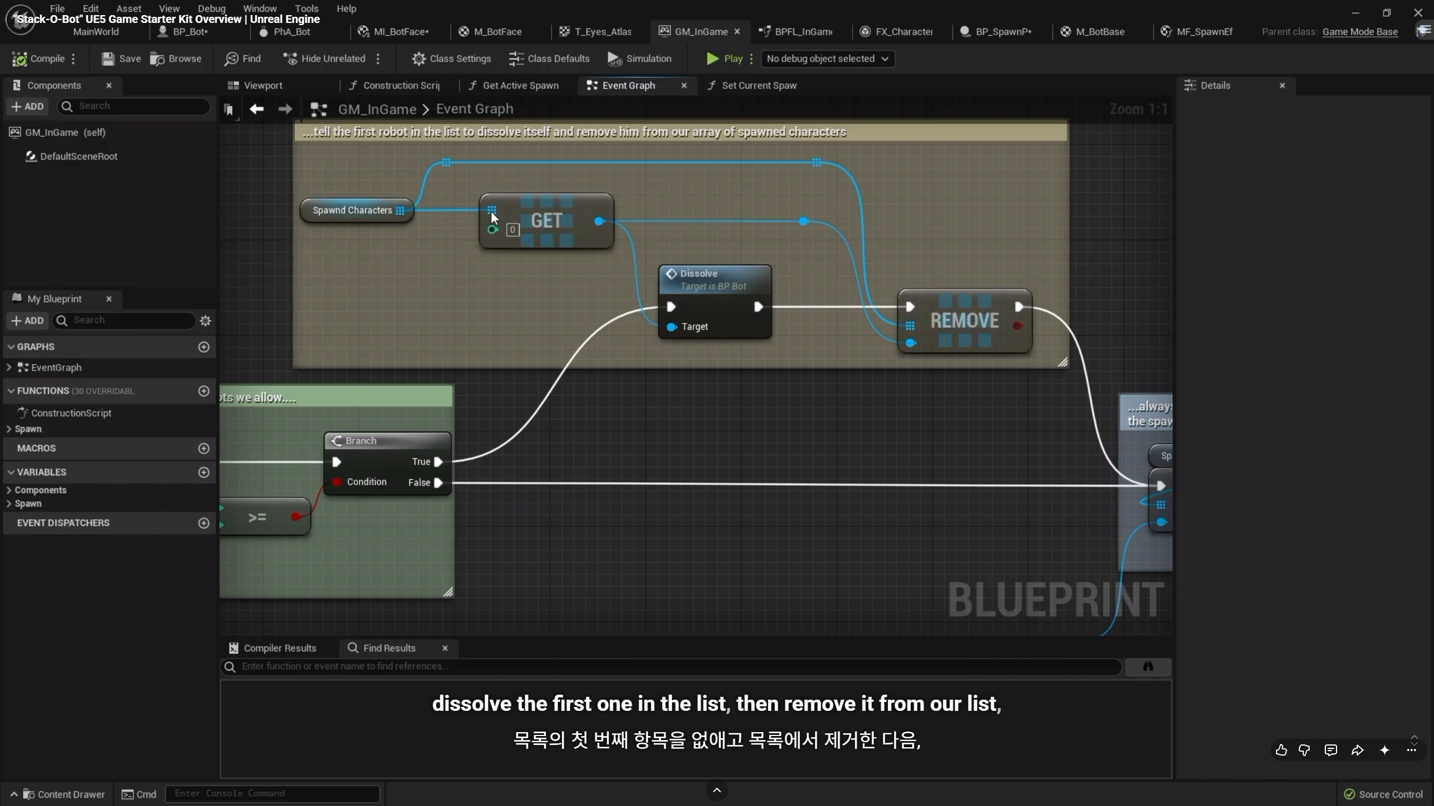This screenshot has width=1434, height=806.
Task: Open Hide Unrelated options dots
Action: [378, 59]
